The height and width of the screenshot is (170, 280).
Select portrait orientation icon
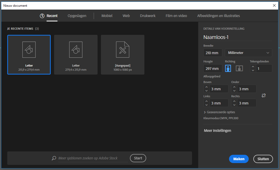pos(228,68)
